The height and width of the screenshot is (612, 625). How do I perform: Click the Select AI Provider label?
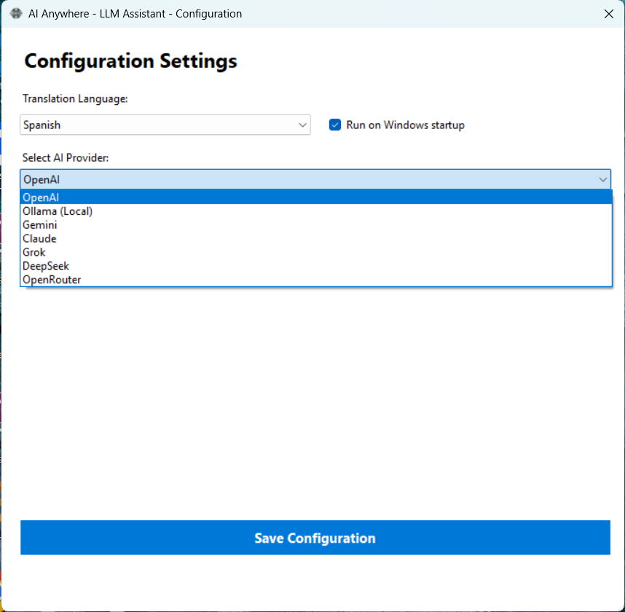(66, 158)
